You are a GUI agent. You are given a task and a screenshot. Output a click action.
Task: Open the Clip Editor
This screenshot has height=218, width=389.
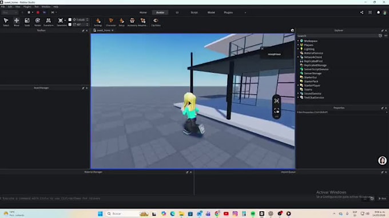[156, 22]
